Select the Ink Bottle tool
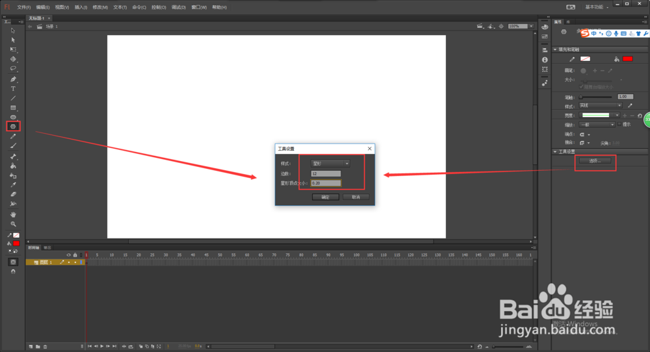This screenshot has width=650, height=352. 13,175
